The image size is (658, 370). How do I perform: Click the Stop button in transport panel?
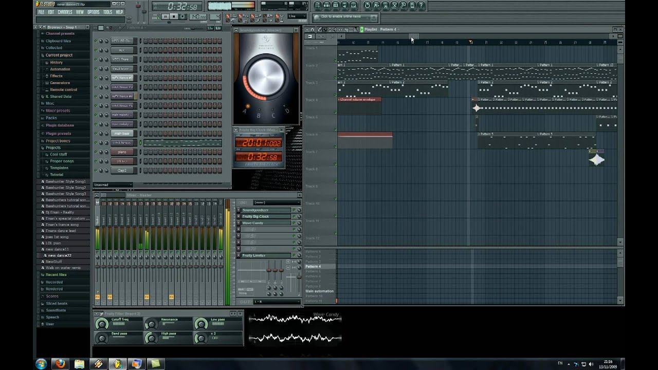pyautogui.click(x=174, y=16)
